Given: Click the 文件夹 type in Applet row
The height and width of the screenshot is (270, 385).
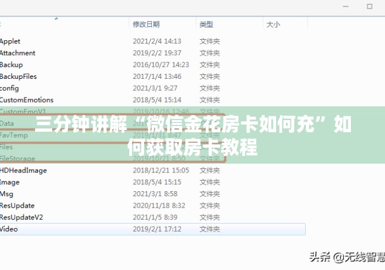Looking at the screenshot, I should (x=210, y=41).
